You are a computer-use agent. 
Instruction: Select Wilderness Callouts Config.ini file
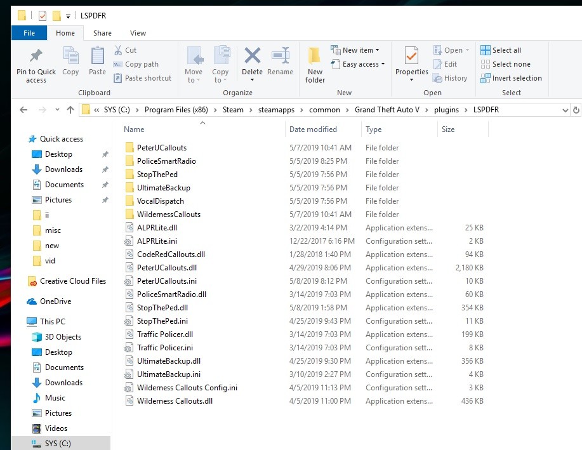coord(187,388)
